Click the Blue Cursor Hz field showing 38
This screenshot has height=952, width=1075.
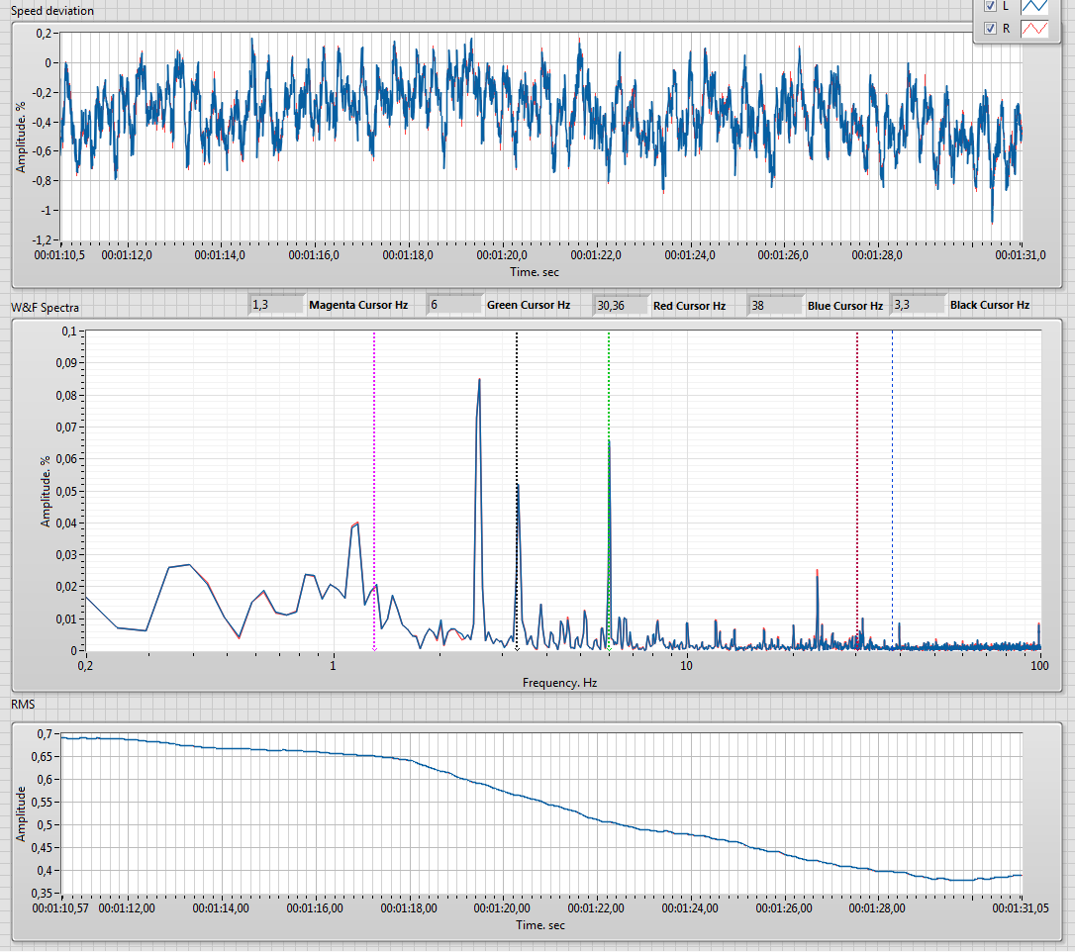[775, 305]
